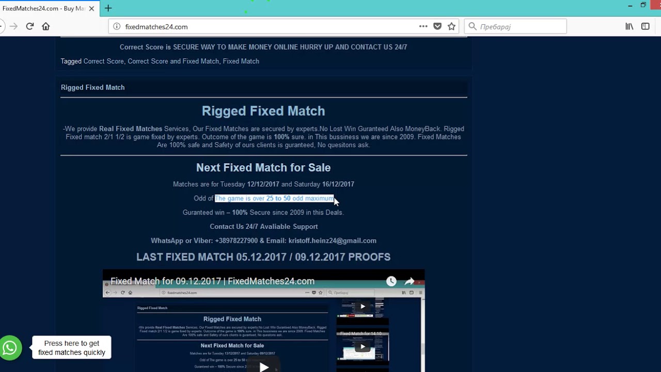The width and height of the screenshot is (661, 372).
Task: Go to the browser home page icon
Action: tap(46, 26)
